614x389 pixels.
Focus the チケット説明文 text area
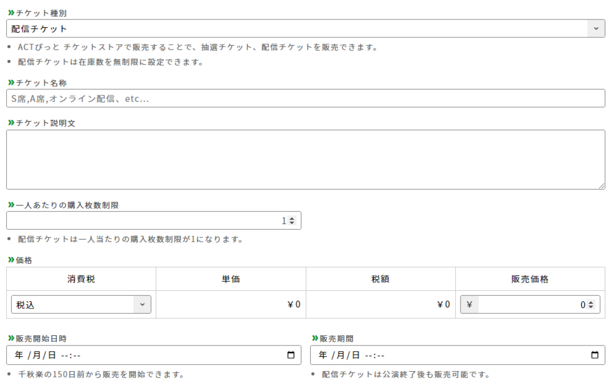tap(305, 159)
